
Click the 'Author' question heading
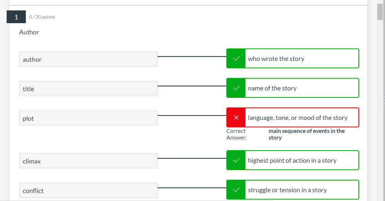click(x=29, y=32)
